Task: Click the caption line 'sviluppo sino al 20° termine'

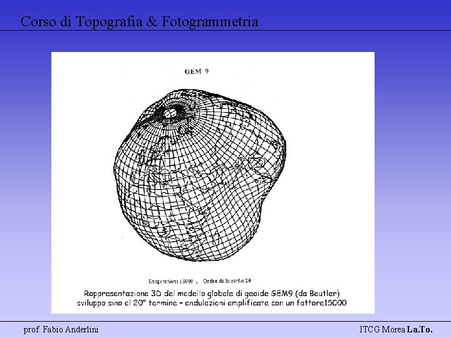Action: (212, 303)
